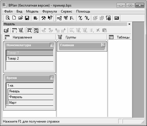Open the F formula list icon
The width and height of the screenshot is (147, 126).
72,18
